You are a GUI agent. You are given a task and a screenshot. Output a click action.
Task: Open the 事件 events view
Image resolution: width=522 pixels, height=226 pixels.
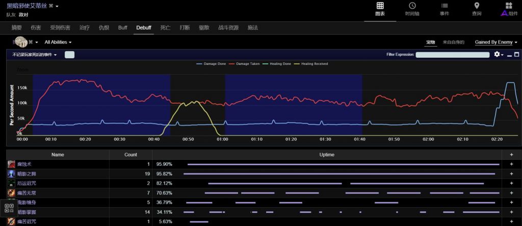444,9
